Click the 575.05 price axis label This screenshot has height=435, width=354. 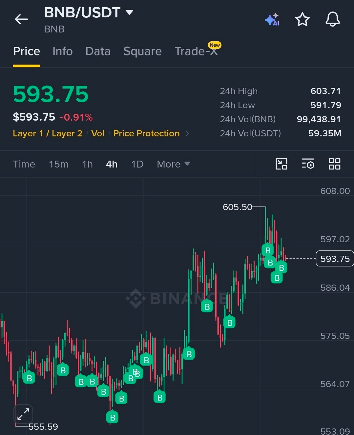[x=335, y=336]
